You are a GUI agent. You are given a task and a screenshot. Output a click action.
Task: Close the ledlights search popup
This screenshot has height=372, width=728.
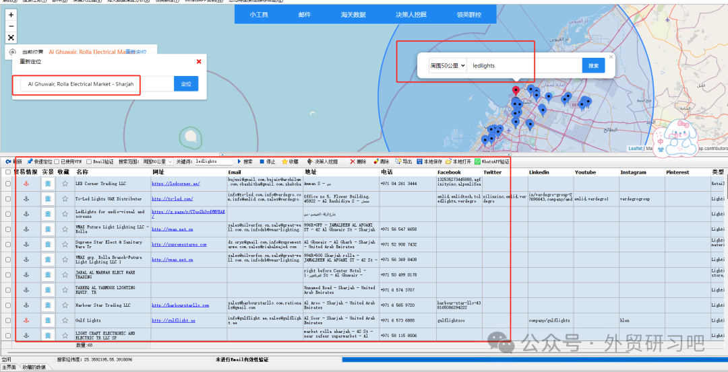tap(611, 57)
